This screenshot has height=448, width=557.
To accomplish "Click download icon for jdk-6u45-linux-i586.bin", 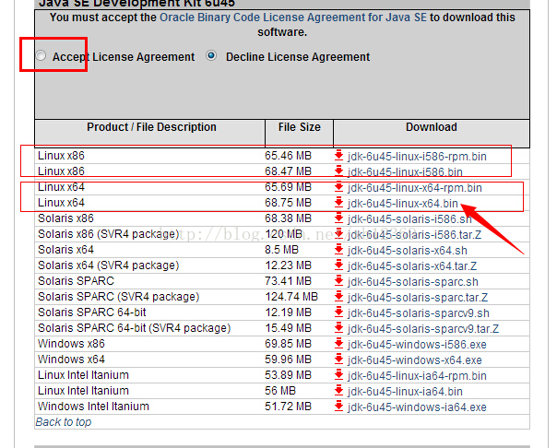I will 338,171.
